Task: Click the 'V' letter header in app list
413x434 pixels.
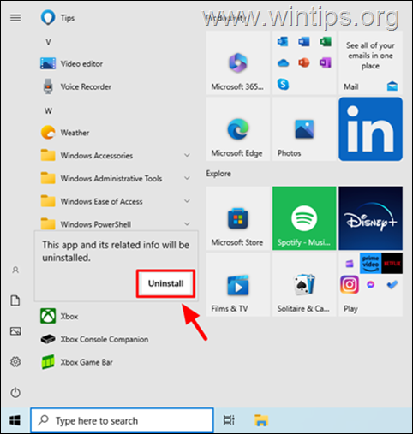Action: point(48,42)
